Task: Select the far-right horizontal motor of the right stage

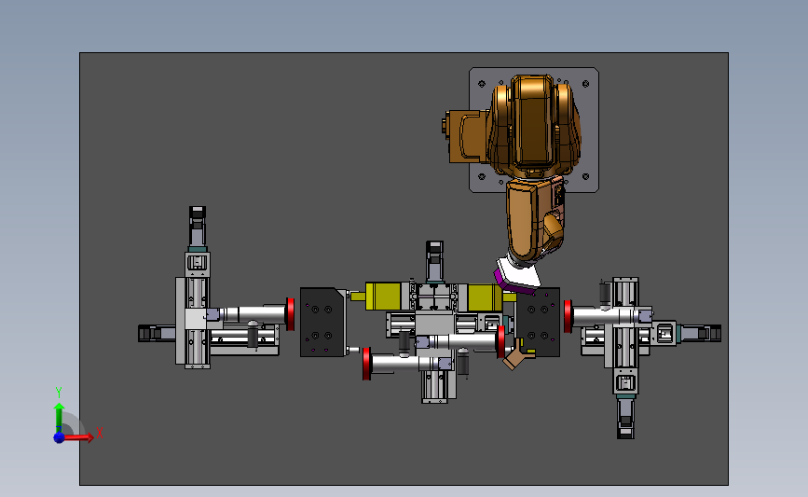Action: pyautogui.click(x=701, y=333)
